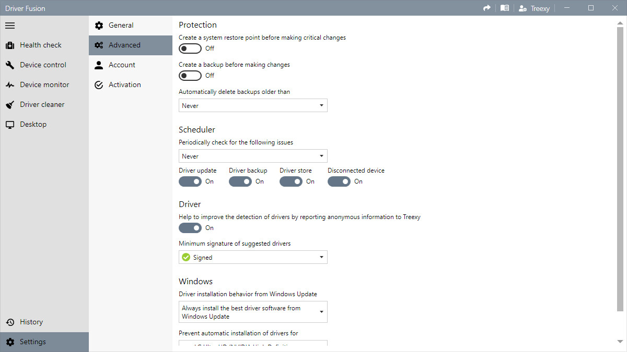The image size is (627, 352).
Task: Disable the Driver update scheduler toggle
Action: pyautogui.click(x=190, y=181)
